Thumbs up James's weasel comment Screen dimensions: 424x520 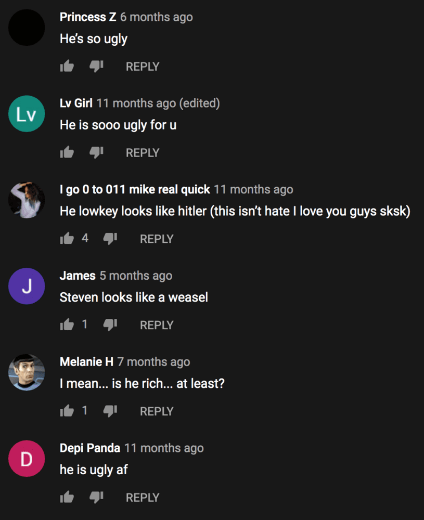pos(67,324)
